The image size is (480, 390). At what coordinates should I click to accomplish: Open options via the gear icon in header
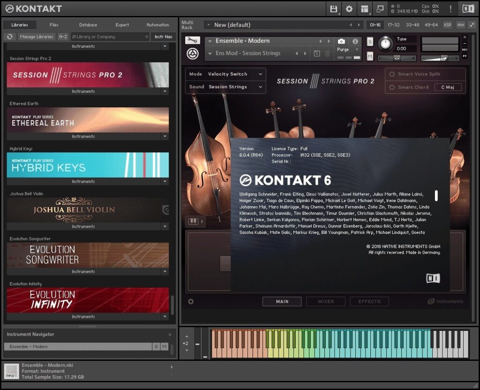[x=349, y=9]
